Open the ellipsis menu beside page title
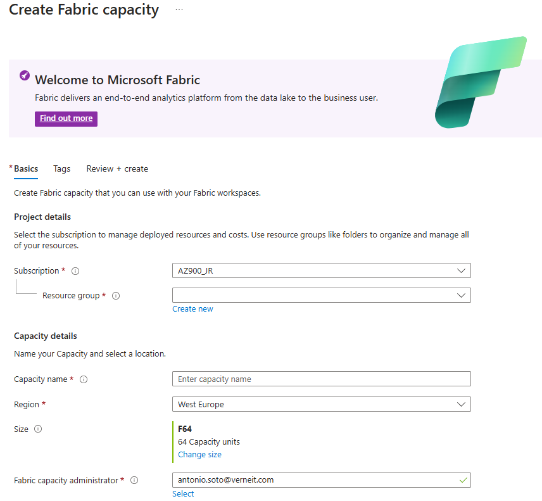 (179, 10)
